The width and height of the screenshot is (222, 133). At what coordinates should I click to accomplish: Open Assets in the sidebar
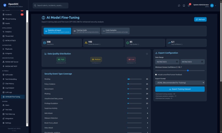pyautogui.click(x=13, y=23)
